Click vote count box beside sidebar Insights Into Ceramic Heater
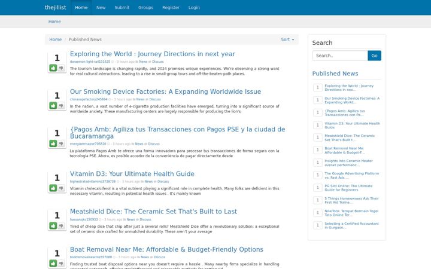The image size is (431, 269). tap(317, 163)
